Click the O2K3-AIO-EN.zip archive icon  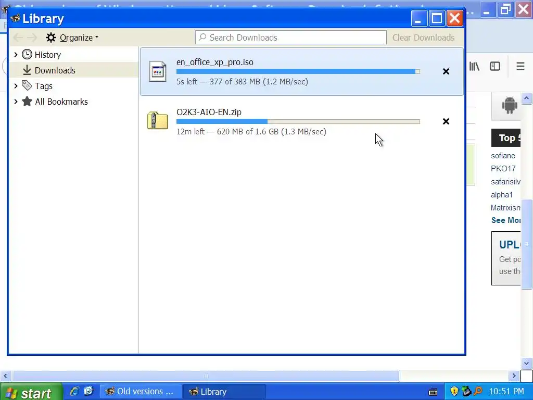click(x=158, y=120)
